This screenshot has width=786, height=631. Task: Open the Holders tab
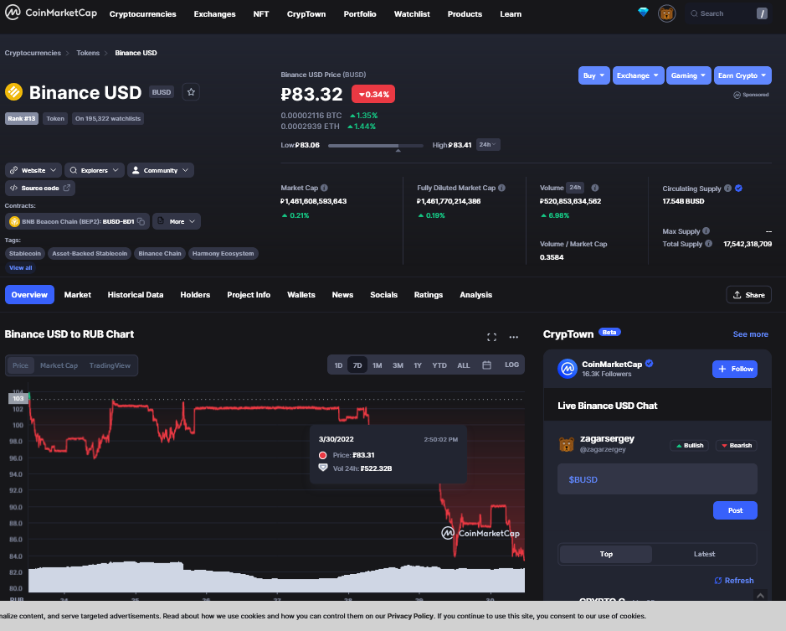195,295
